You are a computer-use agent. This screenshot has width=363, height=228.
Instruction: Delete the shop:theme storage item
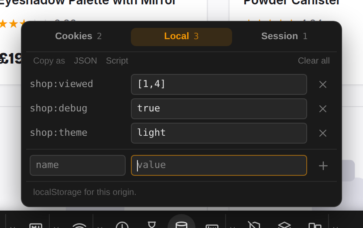tap(323, 133)
